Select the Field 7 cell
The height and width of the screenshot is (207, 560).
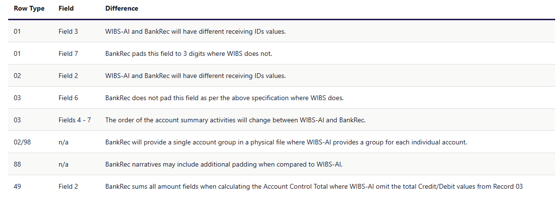pos(68,53)
